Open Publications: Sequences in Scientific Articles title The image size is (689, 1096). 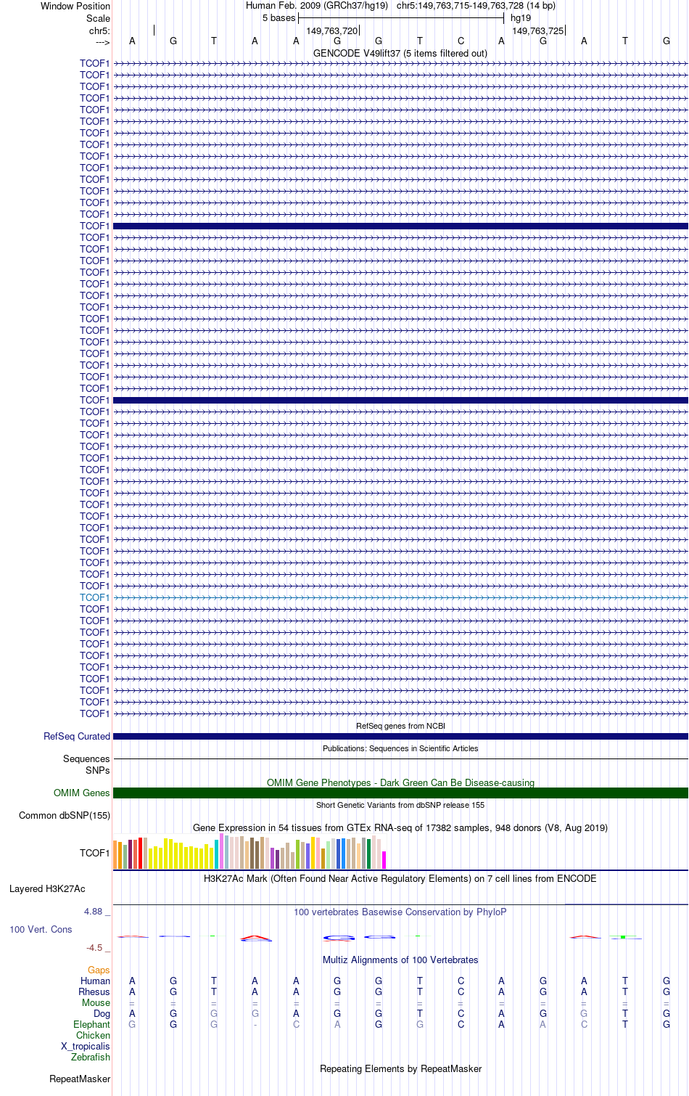(x=400, y=748)
